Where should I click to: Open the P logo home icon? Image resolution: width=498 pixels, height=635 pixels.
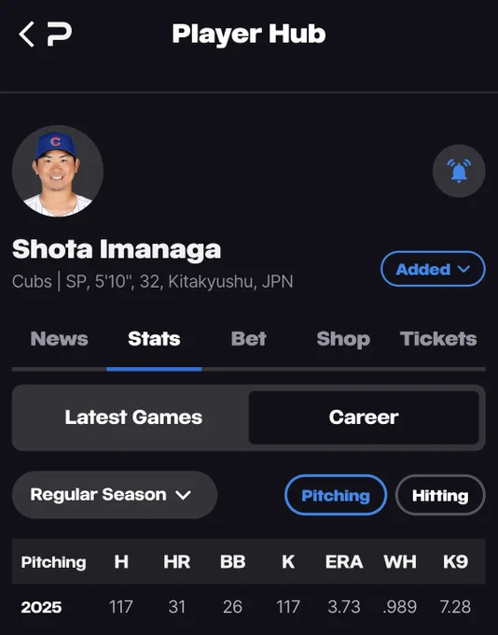(60, 35)
